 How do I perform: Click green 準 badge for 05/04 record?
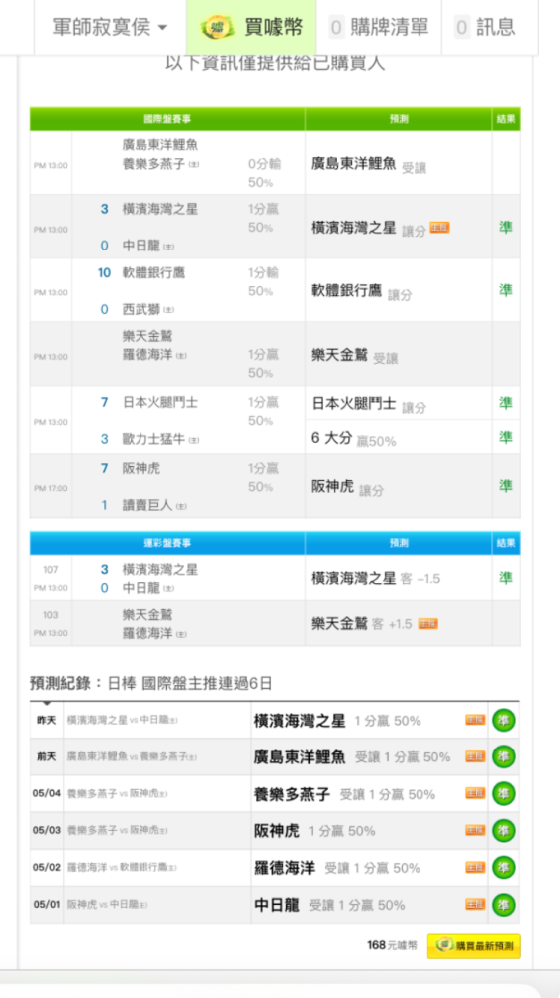coord(504,793)
